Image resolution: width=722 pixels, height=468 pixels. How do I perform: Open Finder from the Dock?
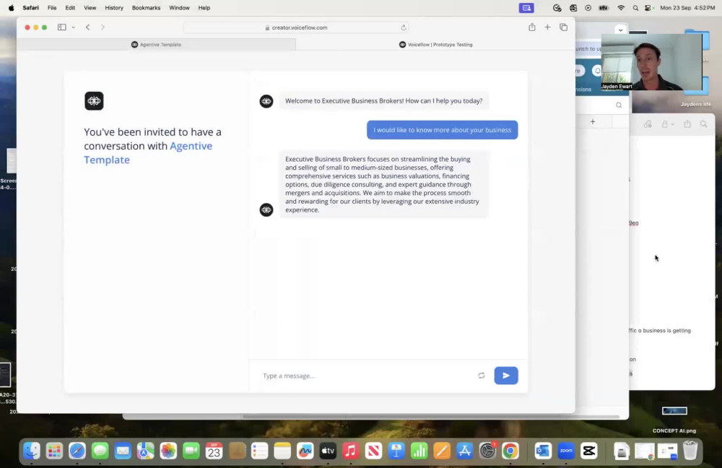pos(32,451)
